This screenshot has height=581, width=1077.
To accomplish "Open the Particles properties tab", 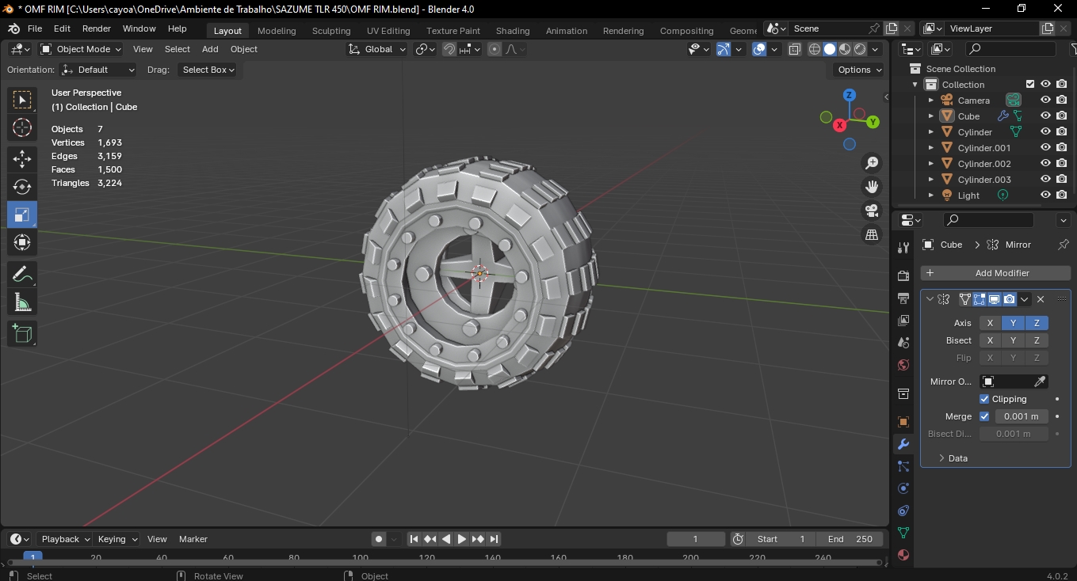I will pyautogui.click(x=903, y=466).
